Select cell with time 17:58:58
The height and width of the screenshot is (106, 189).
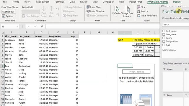coord(41,40)
